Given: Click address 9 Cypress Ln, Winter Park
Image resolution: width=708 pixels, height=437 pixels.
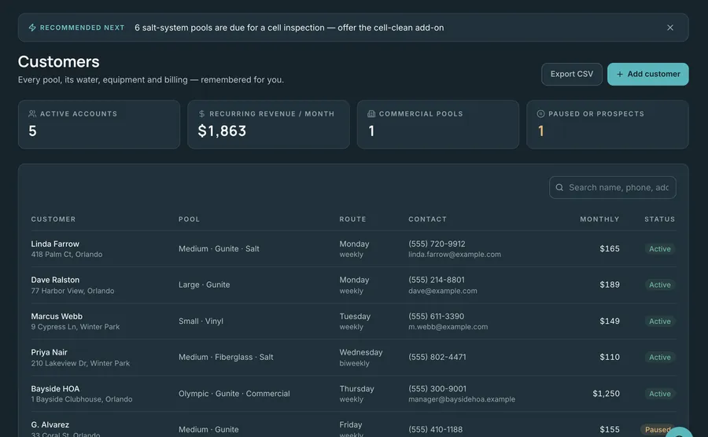Looking at the screenshot, I should tap(76, 327).
